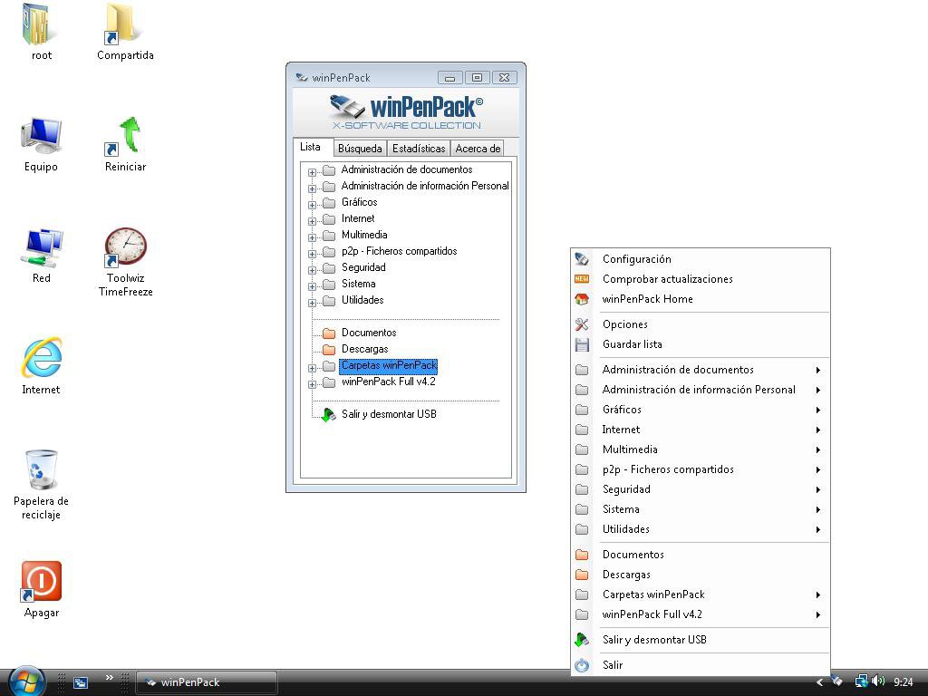Viewport: 928px width, 696px height.
Task: Select the Red network desktop icon
Action: click(41, 247)
